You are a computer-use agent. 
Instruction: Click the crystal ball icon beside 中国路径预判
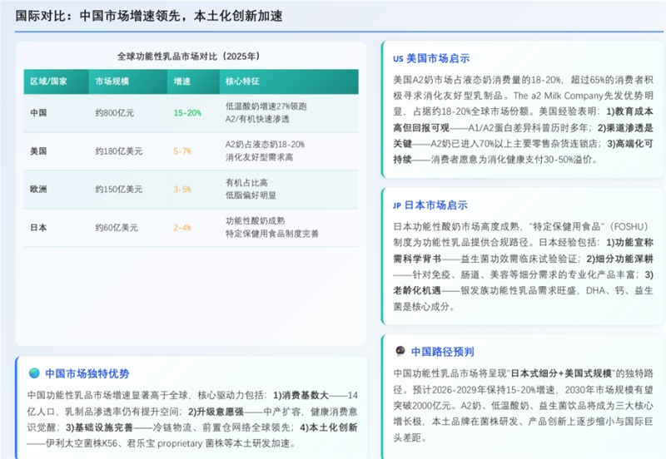click(x=400, y=351)
